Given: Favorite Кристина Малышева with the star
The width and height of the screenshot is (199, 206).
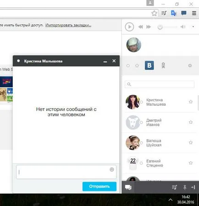Looking at the screenshot, I should coord(191,102).
